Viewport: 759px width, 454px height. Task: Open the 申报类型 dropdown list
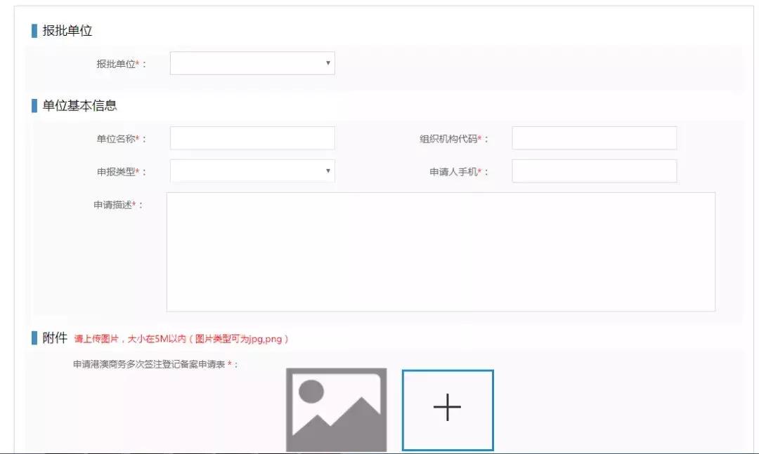pyautogui.click(x=252, y=171)
